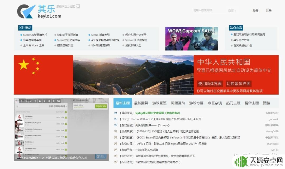Image resolution: width=285 pixels, height=169 pixels.
Task: Open thread 只狼 figma开启预定
Action: (x=171, y=144)
